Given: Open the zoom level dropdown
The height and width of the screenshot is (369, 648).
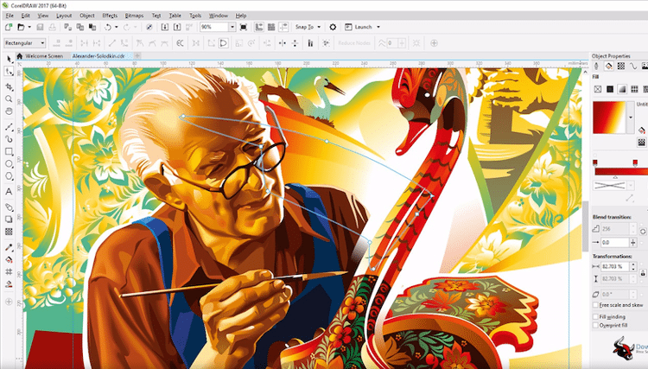Looking at the screenshot, I should pos(232,27).
